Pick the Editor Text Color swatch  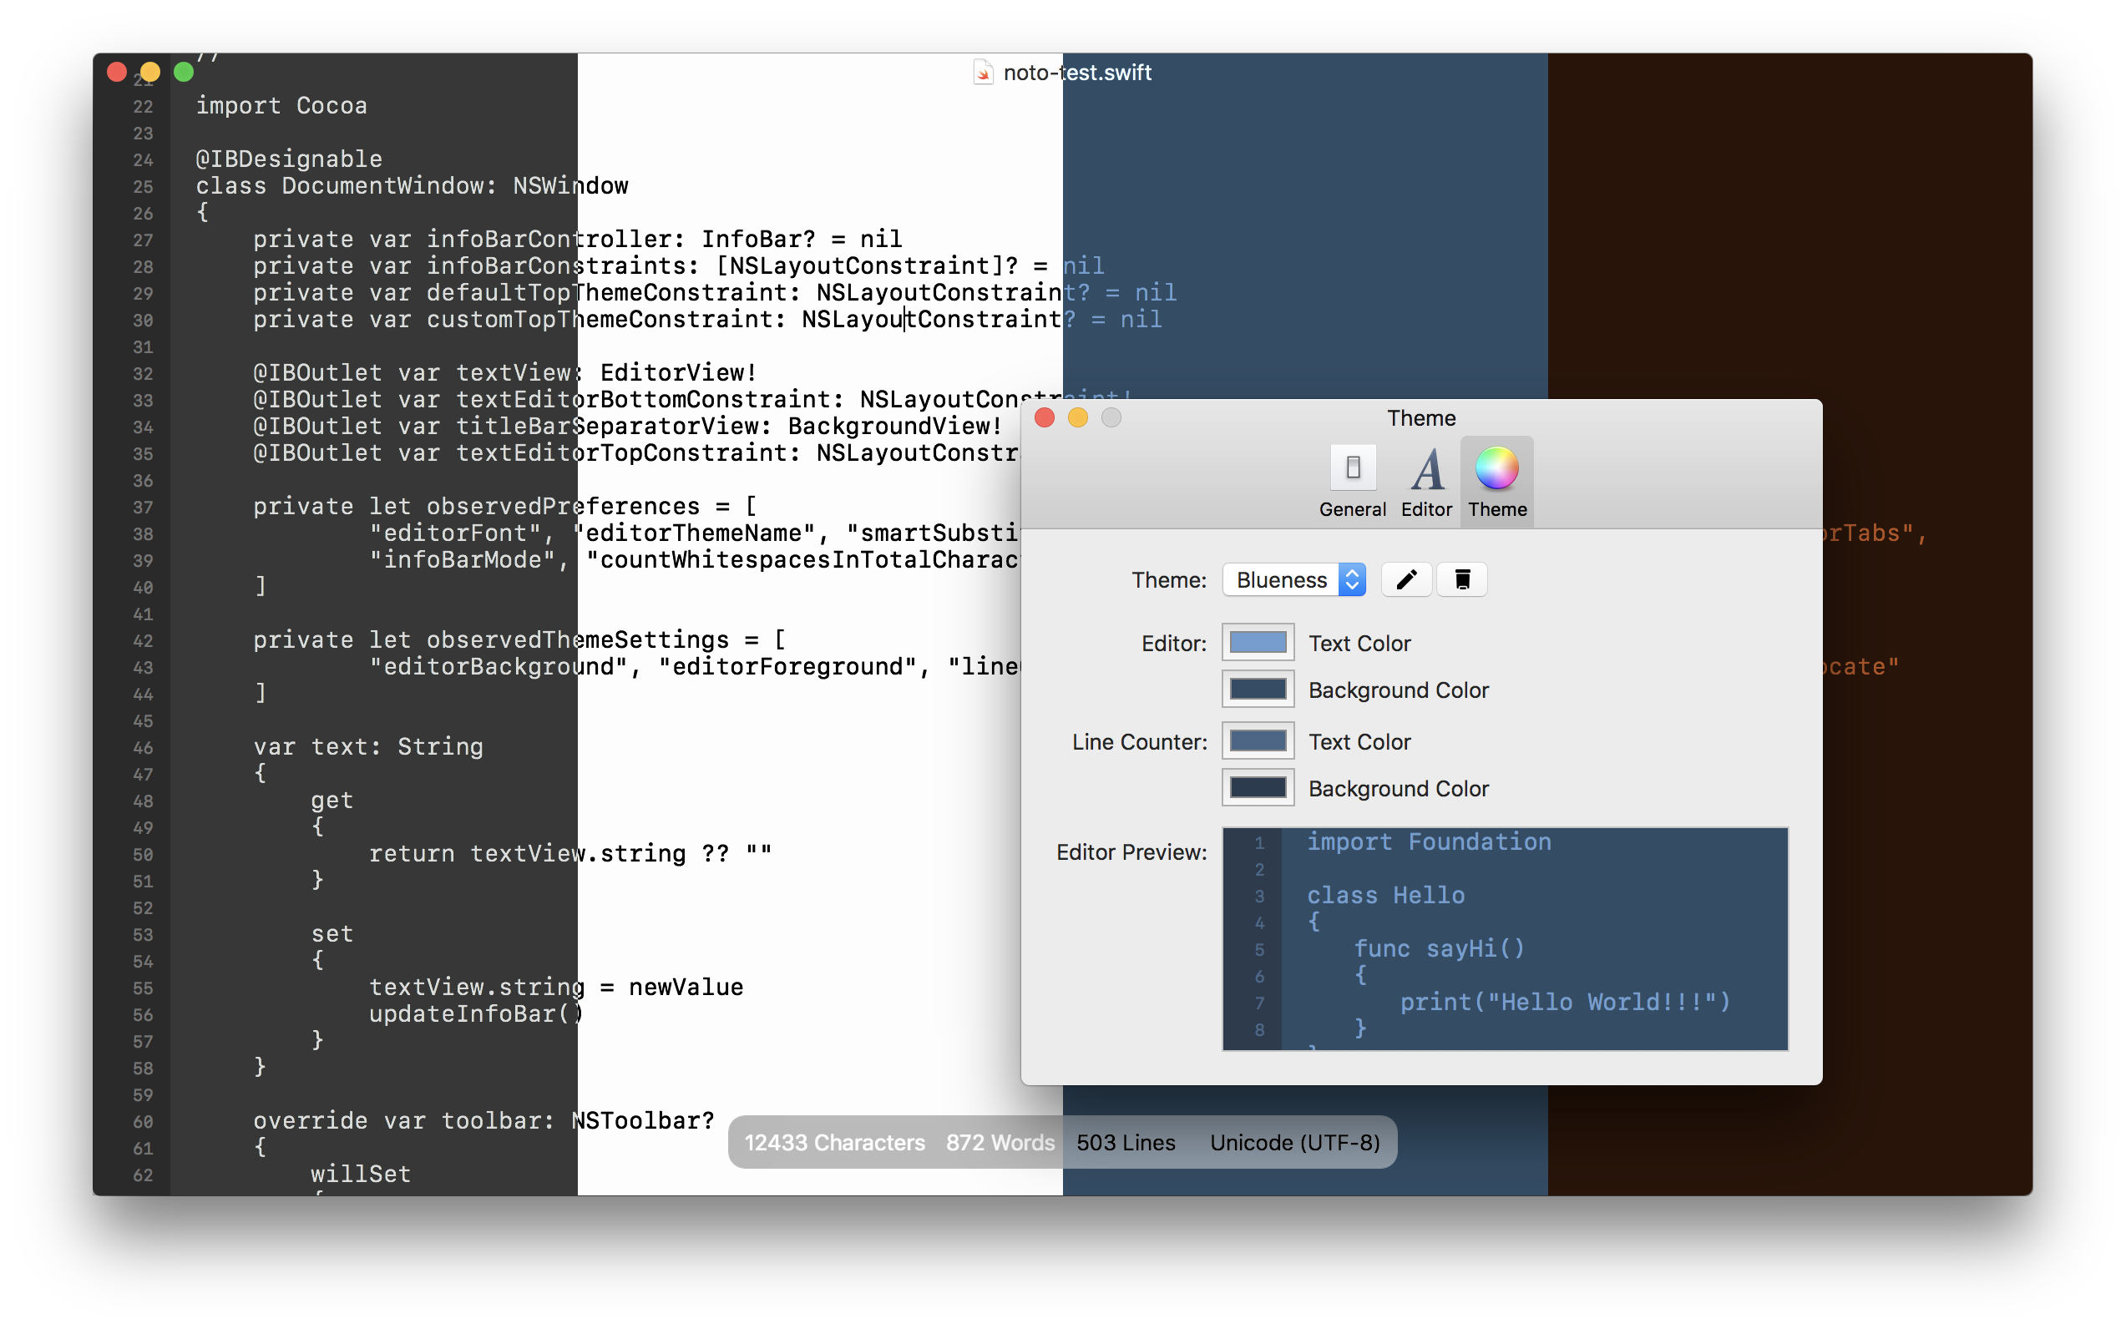coord(1258,643)
